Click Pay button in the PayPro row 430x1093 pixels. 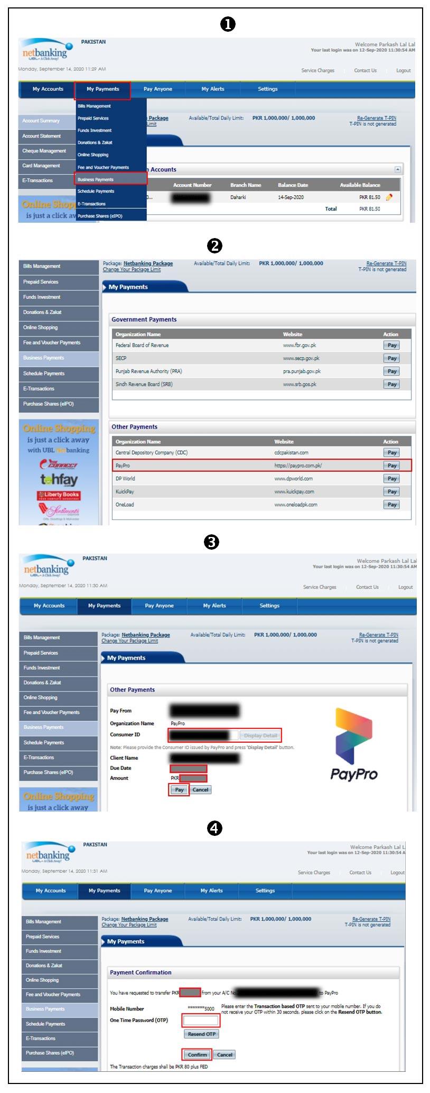(391, 466)
